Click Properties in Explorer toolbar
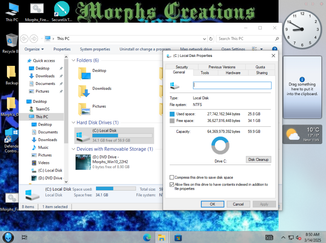This screenshot has height=243, width=326. pos(62,49)
